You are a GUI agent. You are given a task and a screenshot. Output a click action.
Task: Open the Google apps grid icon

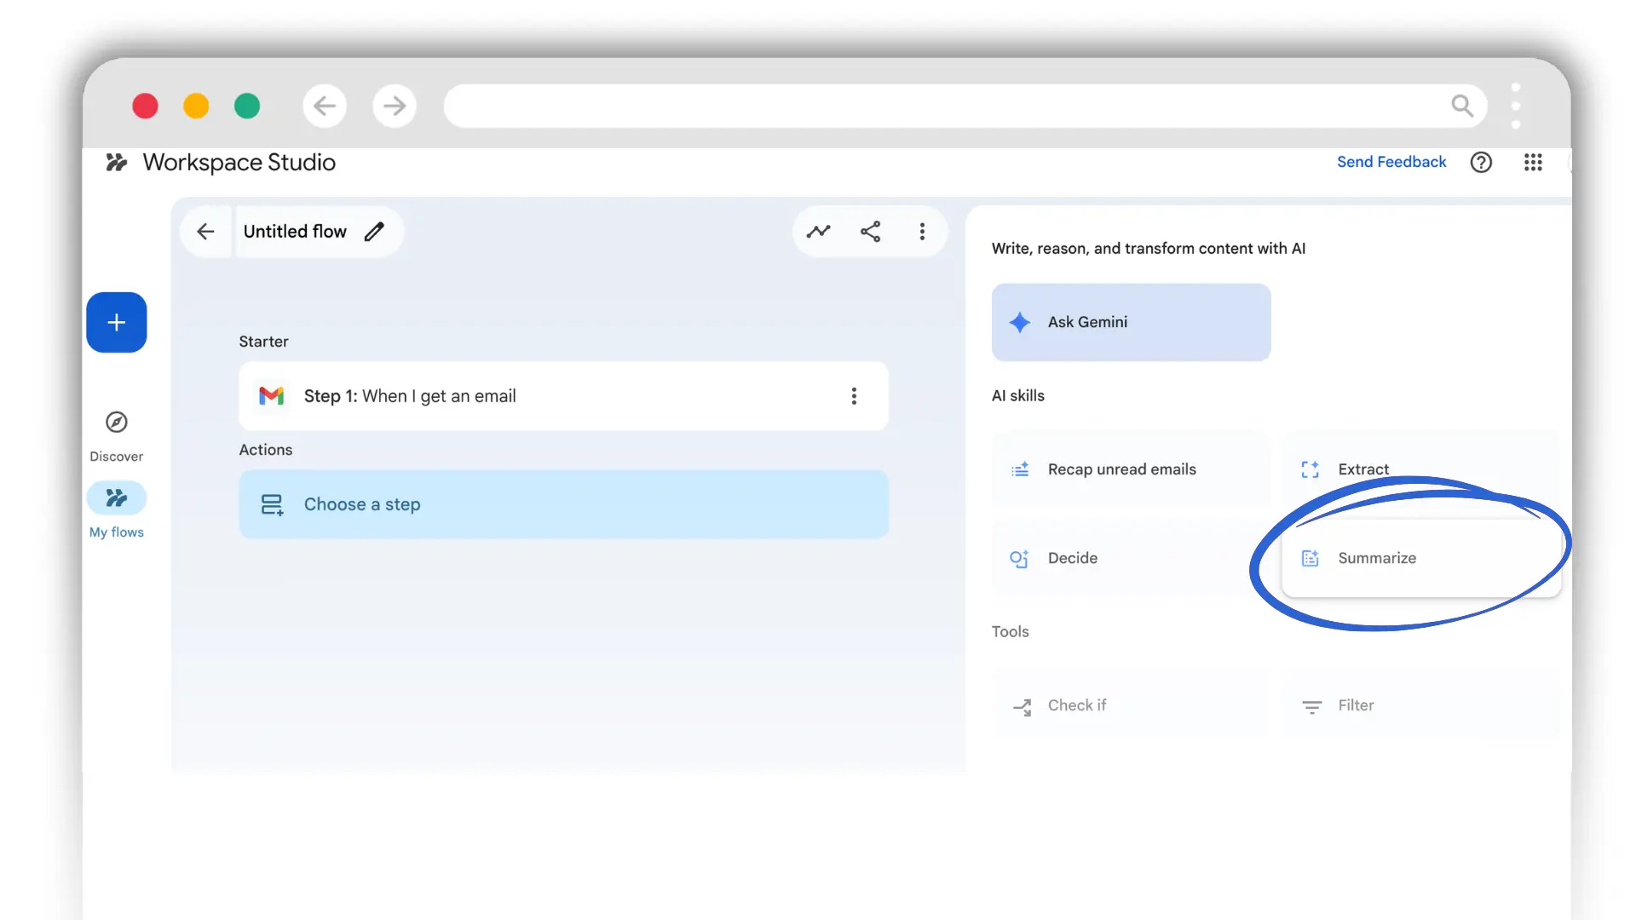1533,162
